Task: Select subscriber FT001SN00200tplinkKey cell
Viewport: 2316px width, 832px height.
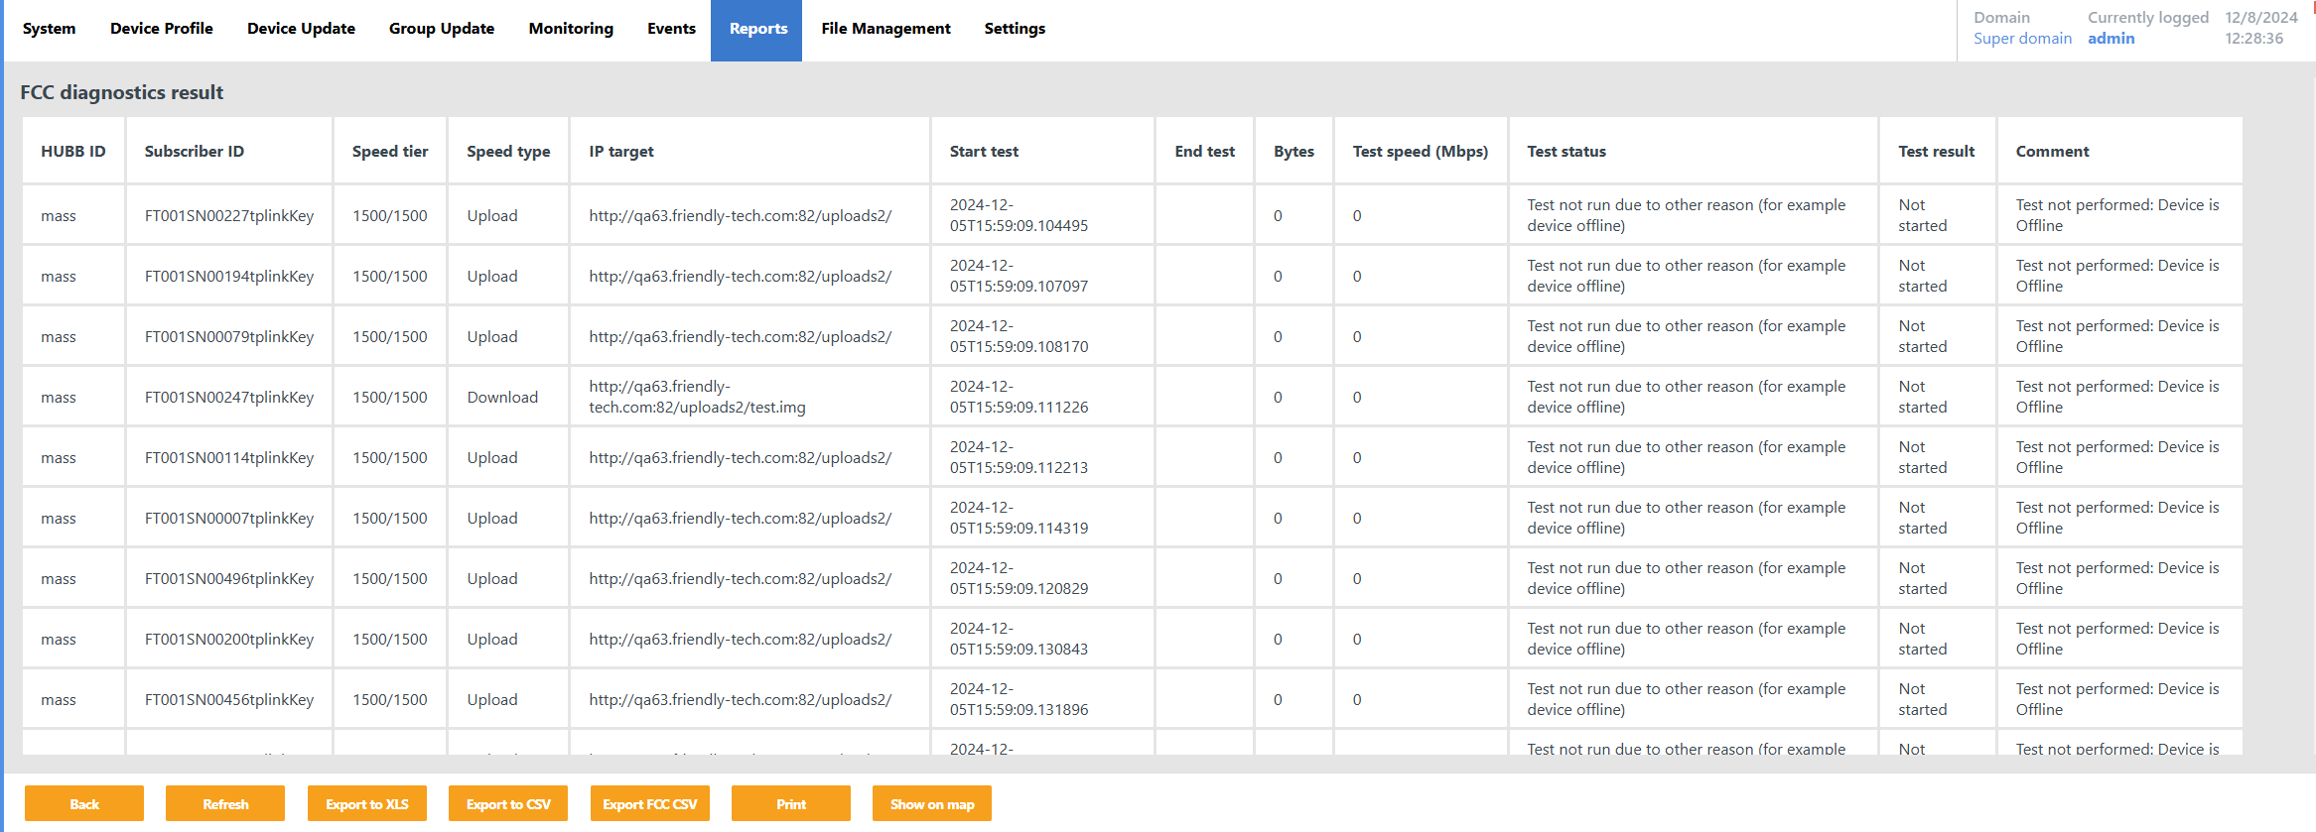Action: point(229,639)
